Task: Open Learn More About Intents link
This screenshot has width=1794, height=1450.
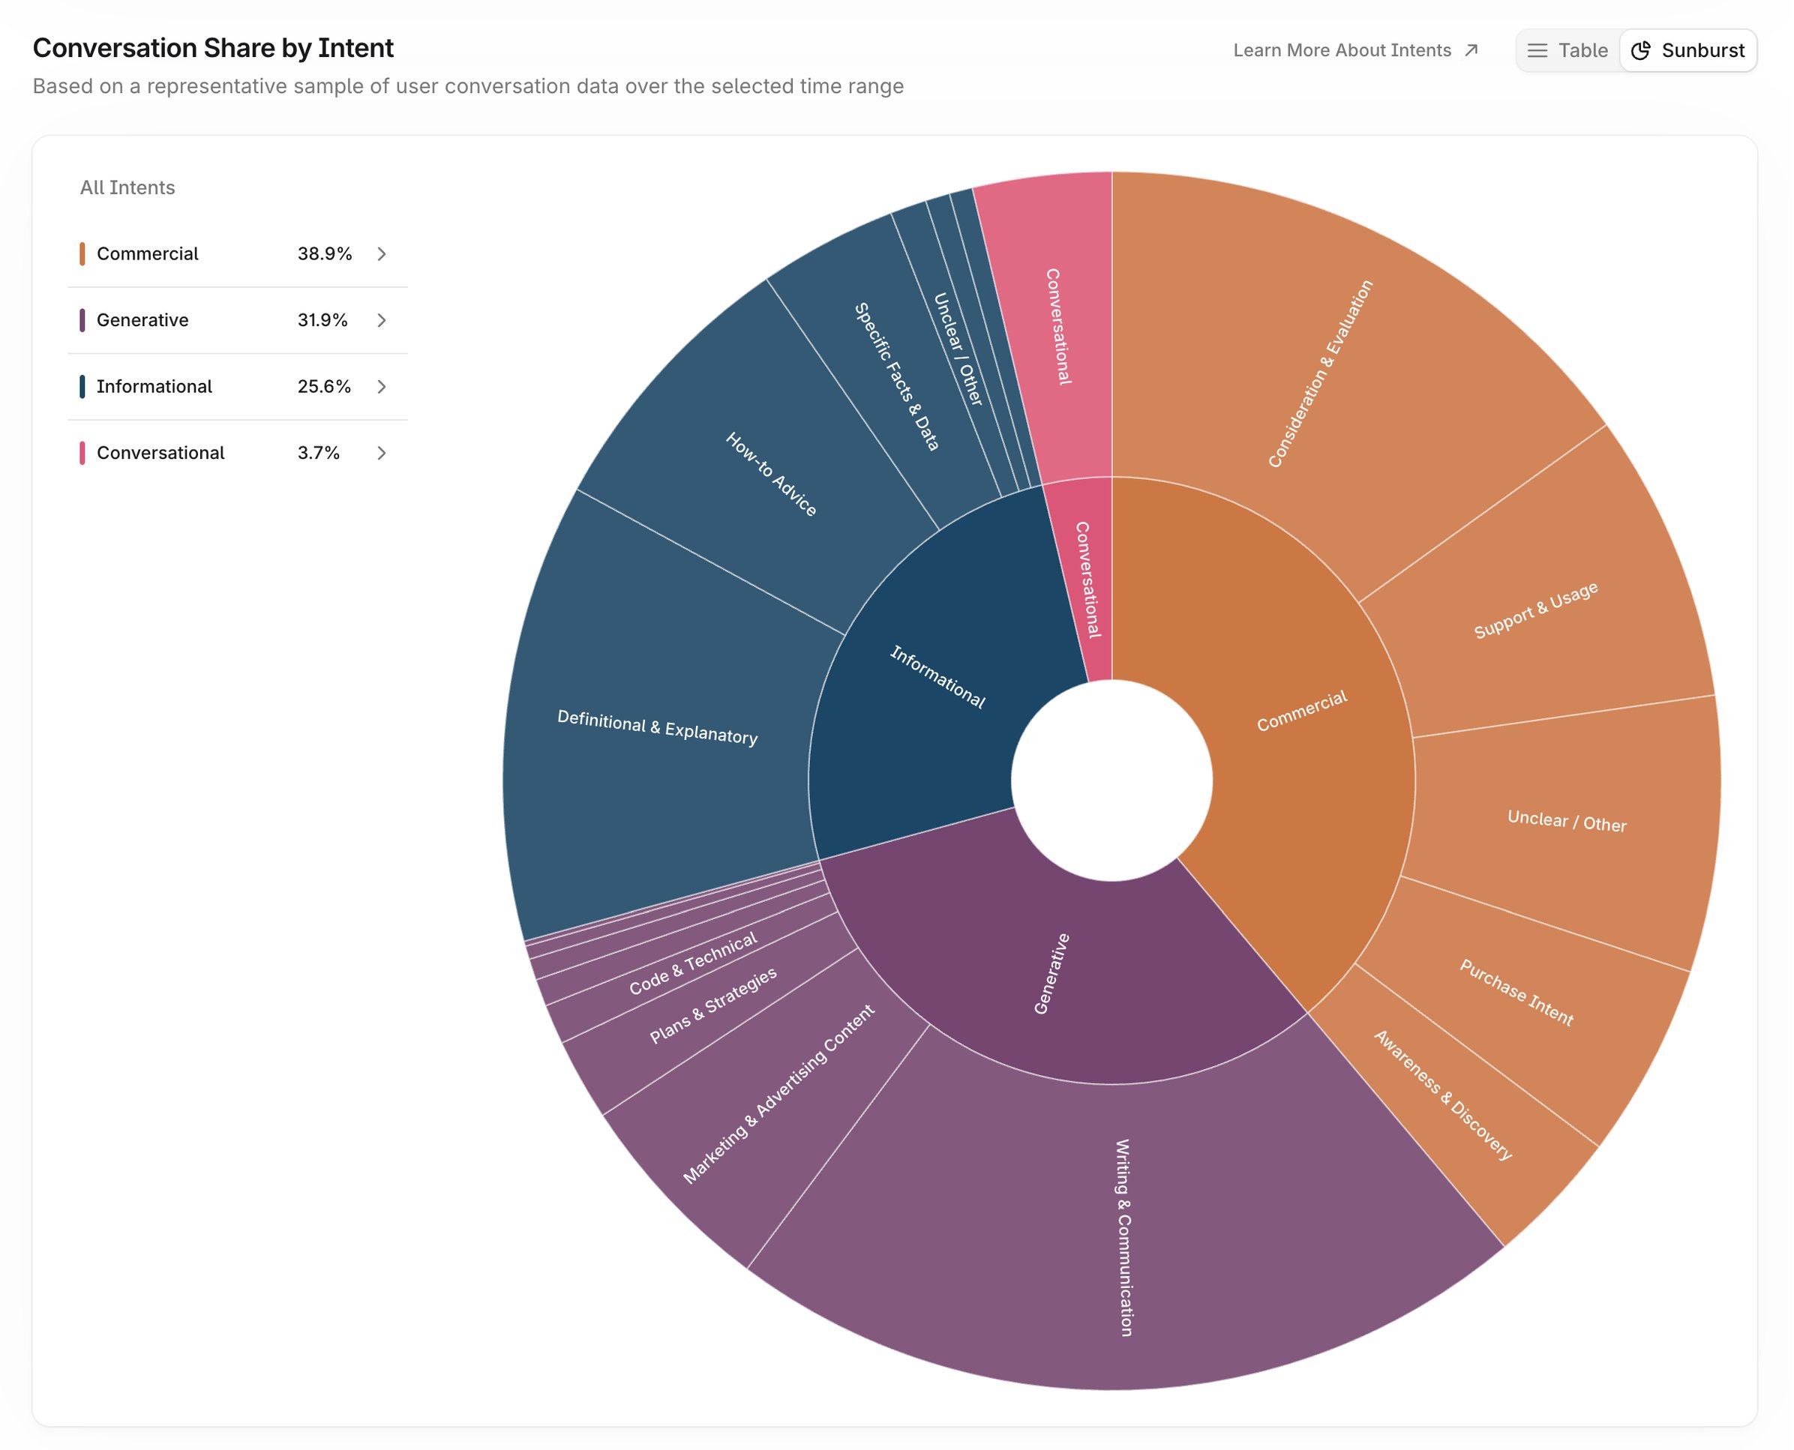Action: [1355, 50]
